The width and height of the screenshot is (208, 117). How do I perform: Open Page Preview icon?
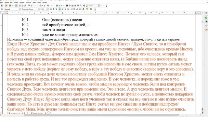click(25, 6)
